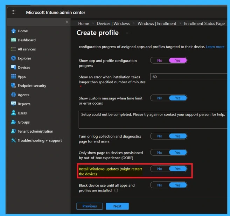Click the Create profile heading
Image resolution: width=230 pixels, height=216 pixels.
click(98, 33)
